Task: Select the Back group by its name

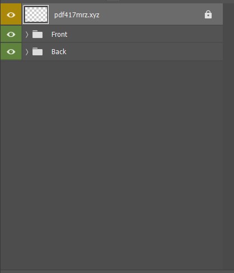Action: [59, 52]
